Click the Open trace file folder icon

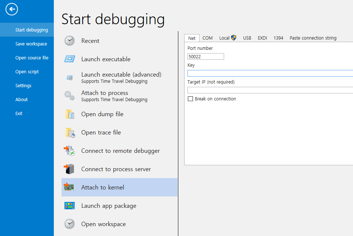70,133
